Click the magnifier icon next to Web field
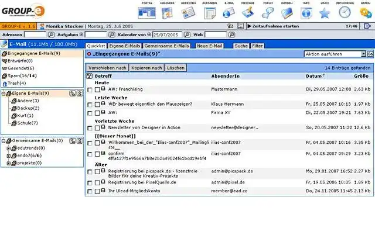375x249 pixels. (x=231, y=34)
